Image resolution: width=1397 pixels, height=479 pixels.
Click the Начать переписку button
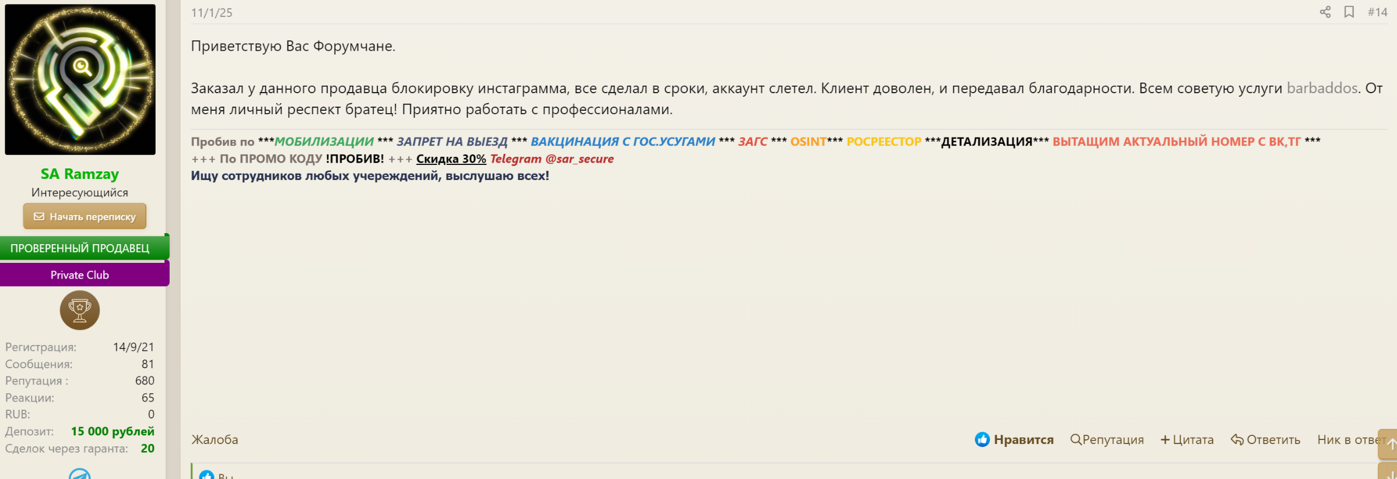(85, 216)
